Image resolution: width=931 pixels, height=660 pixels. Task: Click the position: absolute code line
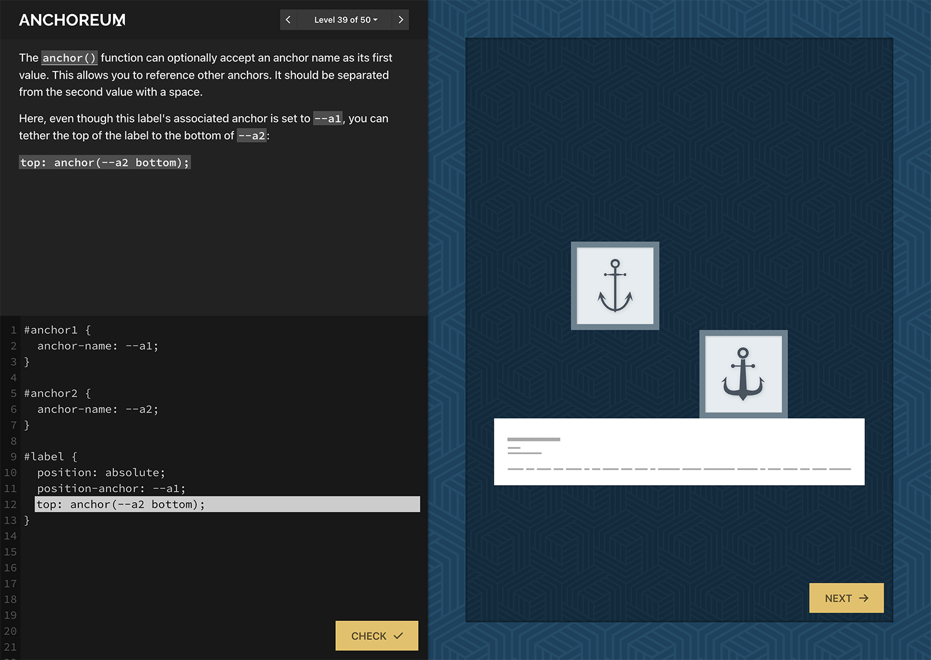click(x=101, y=473)
